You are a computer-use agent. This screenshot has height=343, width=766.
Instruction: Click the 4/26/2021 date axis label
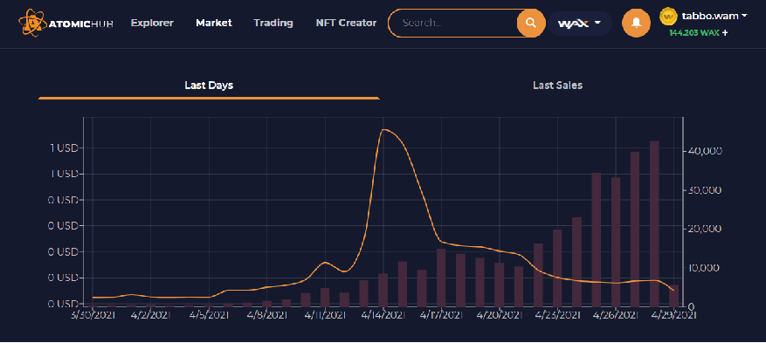tap(617, 315)
